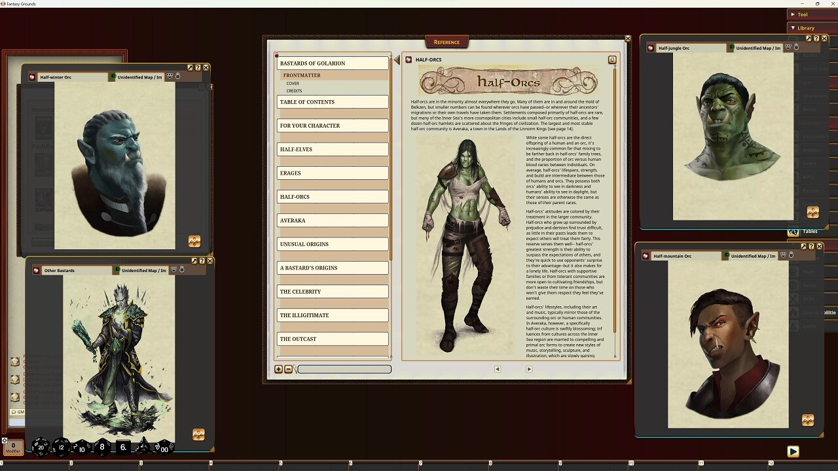
Task: Roll the d6 die in the tray
Action: (x=122, y=447)
